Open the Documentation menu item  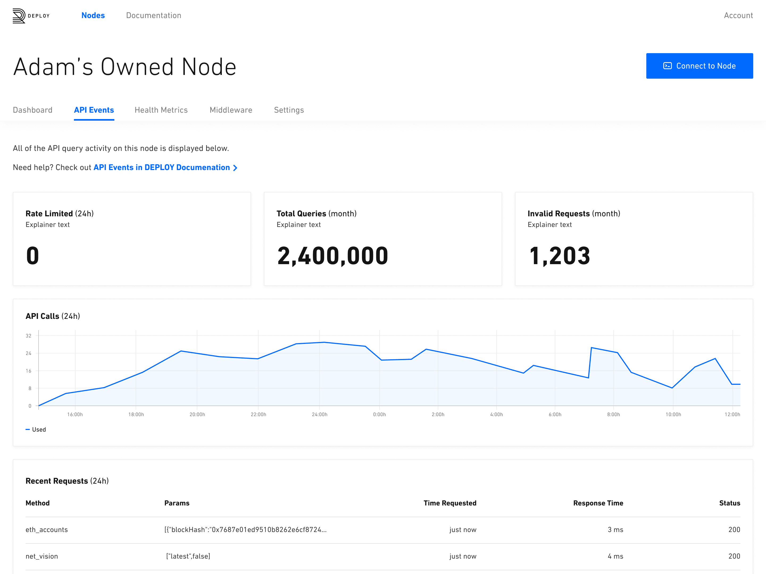[153, 15]
